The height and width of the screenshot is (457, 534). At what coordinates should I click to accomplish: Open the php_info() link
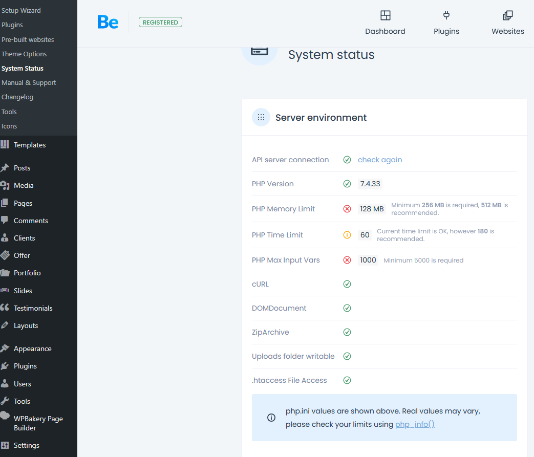click(x=415, y=424)
